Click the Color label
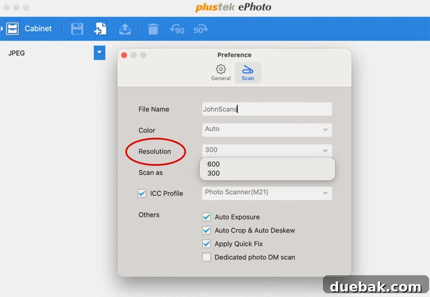 click(147, 130)
